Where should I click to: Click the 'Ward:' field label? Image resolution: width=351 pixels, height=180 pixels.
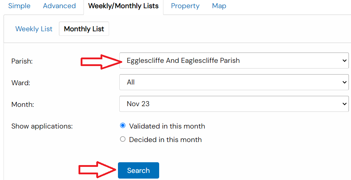click(21, 83)
